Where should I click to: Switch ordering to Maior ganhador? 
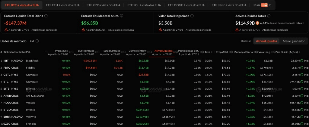coord(294,41)
